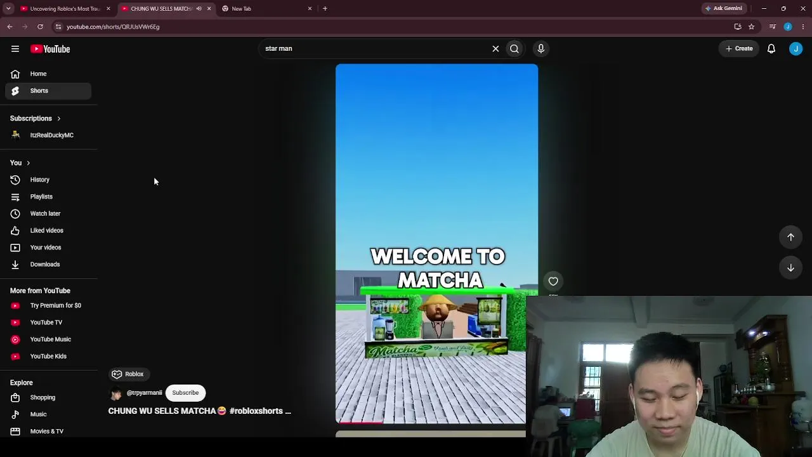Viewport: 812px width, 457px height.
Task: Click the Watch later clock icon
Action: 15,214
